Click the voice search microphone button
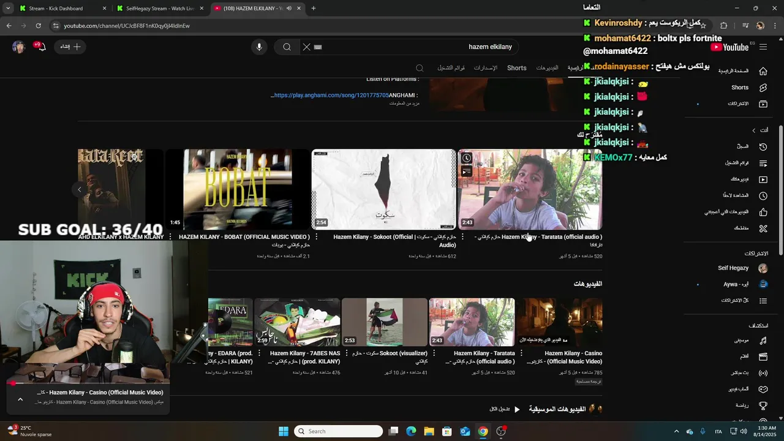 [x=259, y=47]
